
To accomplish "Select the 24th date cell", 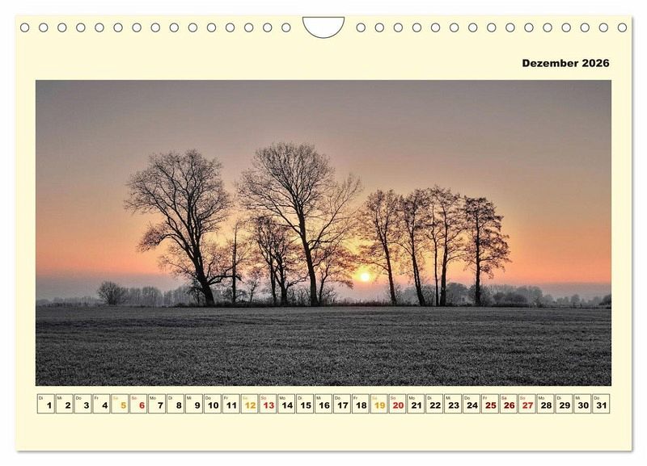I will pos(472,404).
